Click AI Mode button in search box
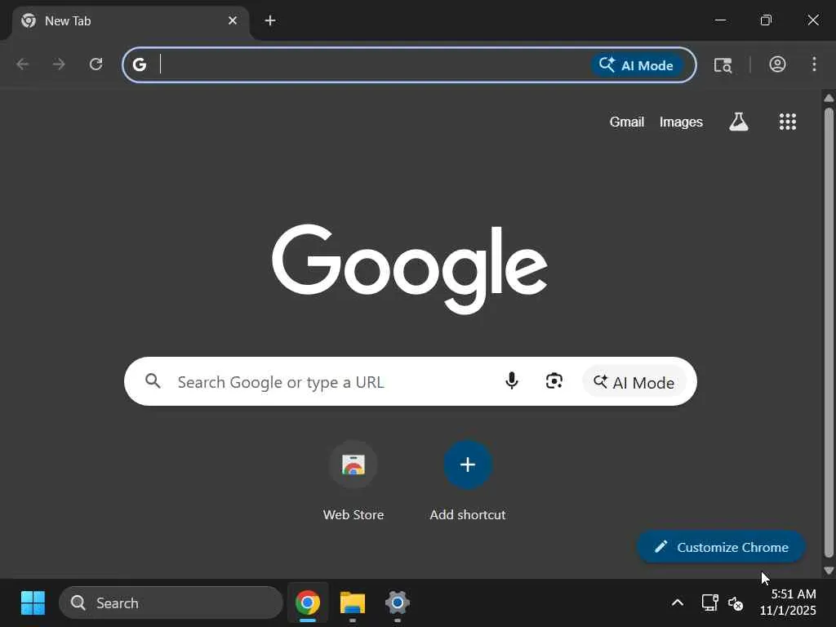The height and width of the screenshot is (627, 836). point(634,382)
